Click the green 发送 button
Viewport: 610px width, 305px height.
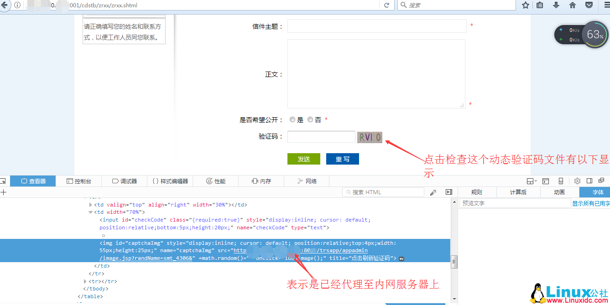pyautogui.click(x=304, y=159)
